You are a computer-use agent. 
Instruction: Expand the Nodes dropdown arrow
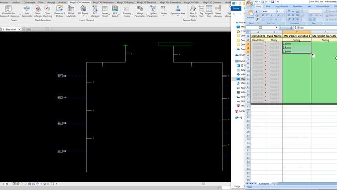pyautogui.click(x=164, y=15)
